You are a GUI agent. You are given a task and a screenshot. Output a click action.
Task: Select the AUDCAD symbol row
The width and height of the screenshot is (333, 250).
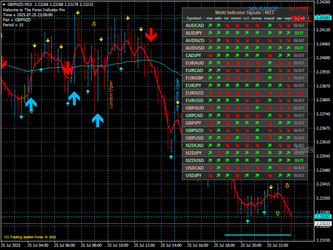245,26
